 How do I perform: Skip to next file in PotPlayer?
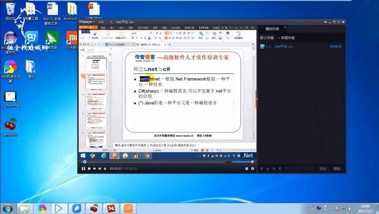(x=100, y=168)
